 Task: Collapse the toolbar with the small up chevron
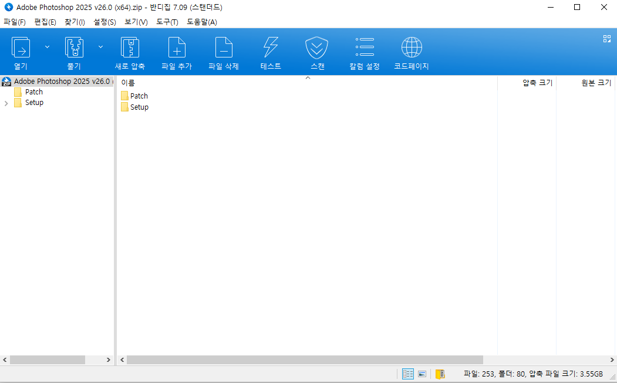(308, 78)
